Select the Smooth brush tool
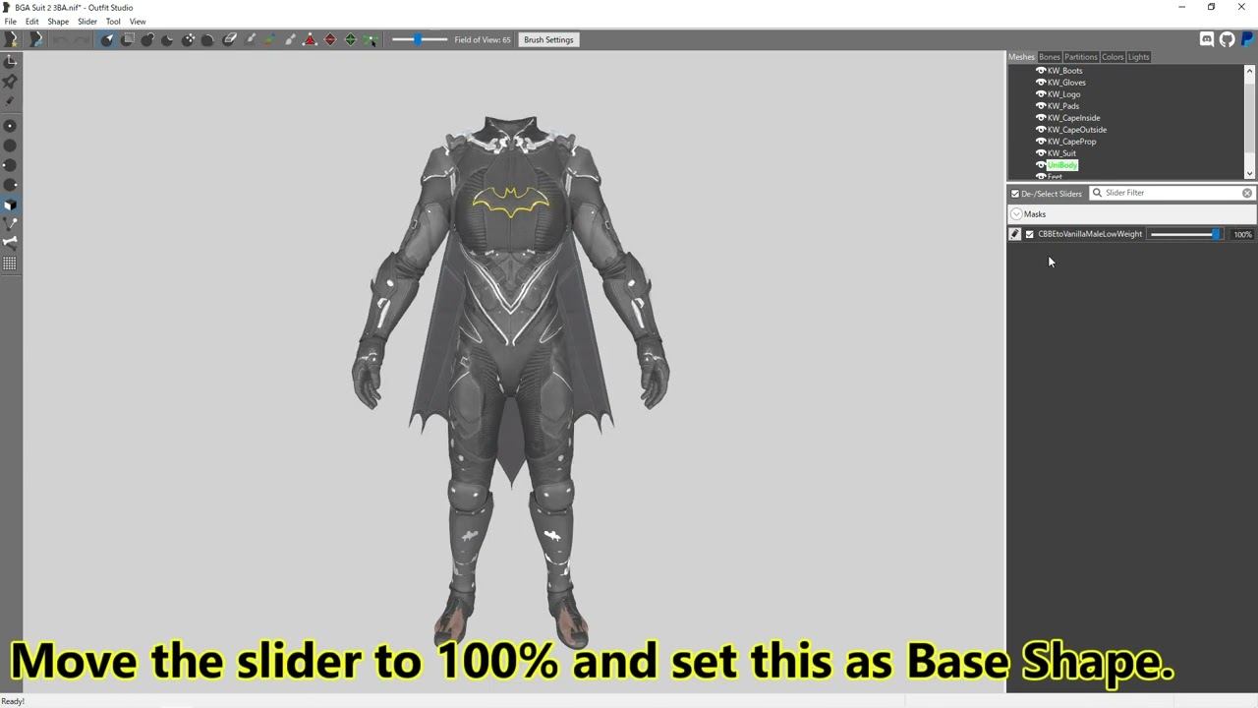Image resolution: width=1258 pixels, height=708 pixels. point(207,39)
